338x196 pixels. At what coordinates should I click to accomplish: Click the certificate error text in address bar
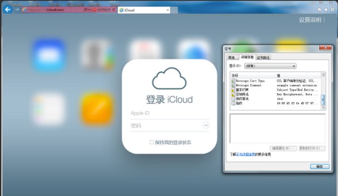click(104, 10)
